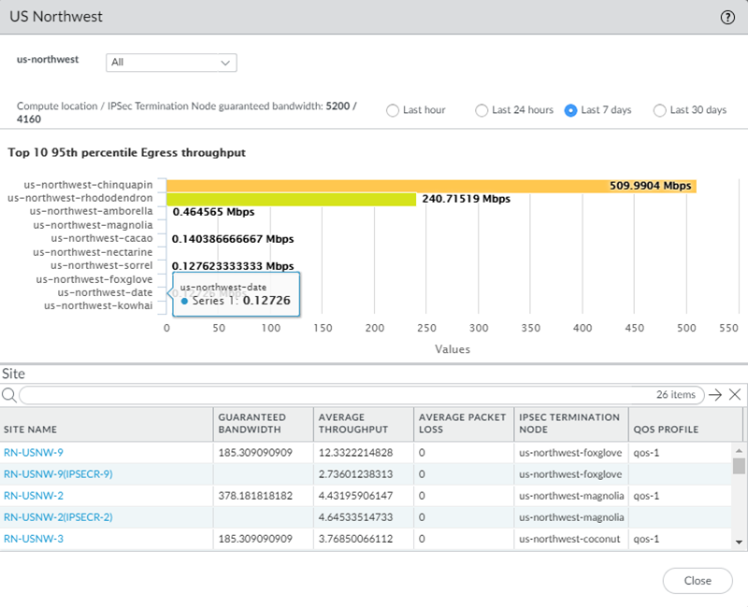
Task: Select the Last hour time range
Action: coord(393,110)
